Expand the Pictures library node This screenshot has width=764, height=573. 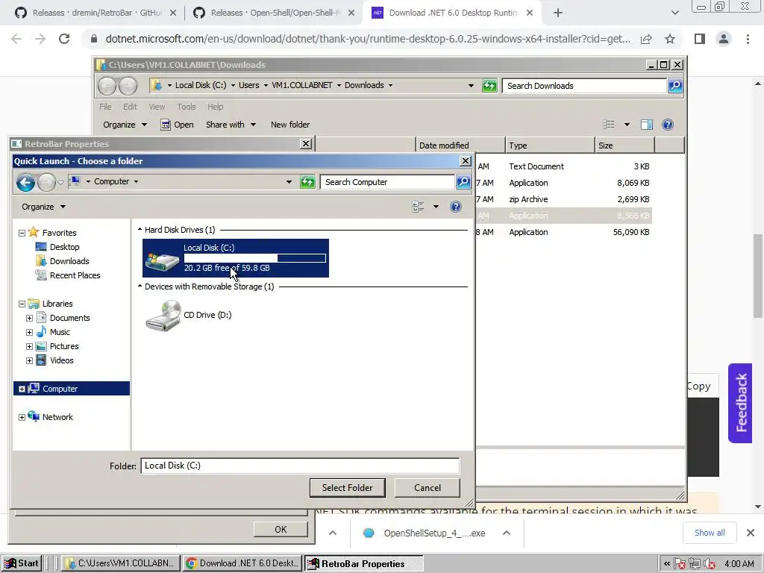tap(29, 346)
